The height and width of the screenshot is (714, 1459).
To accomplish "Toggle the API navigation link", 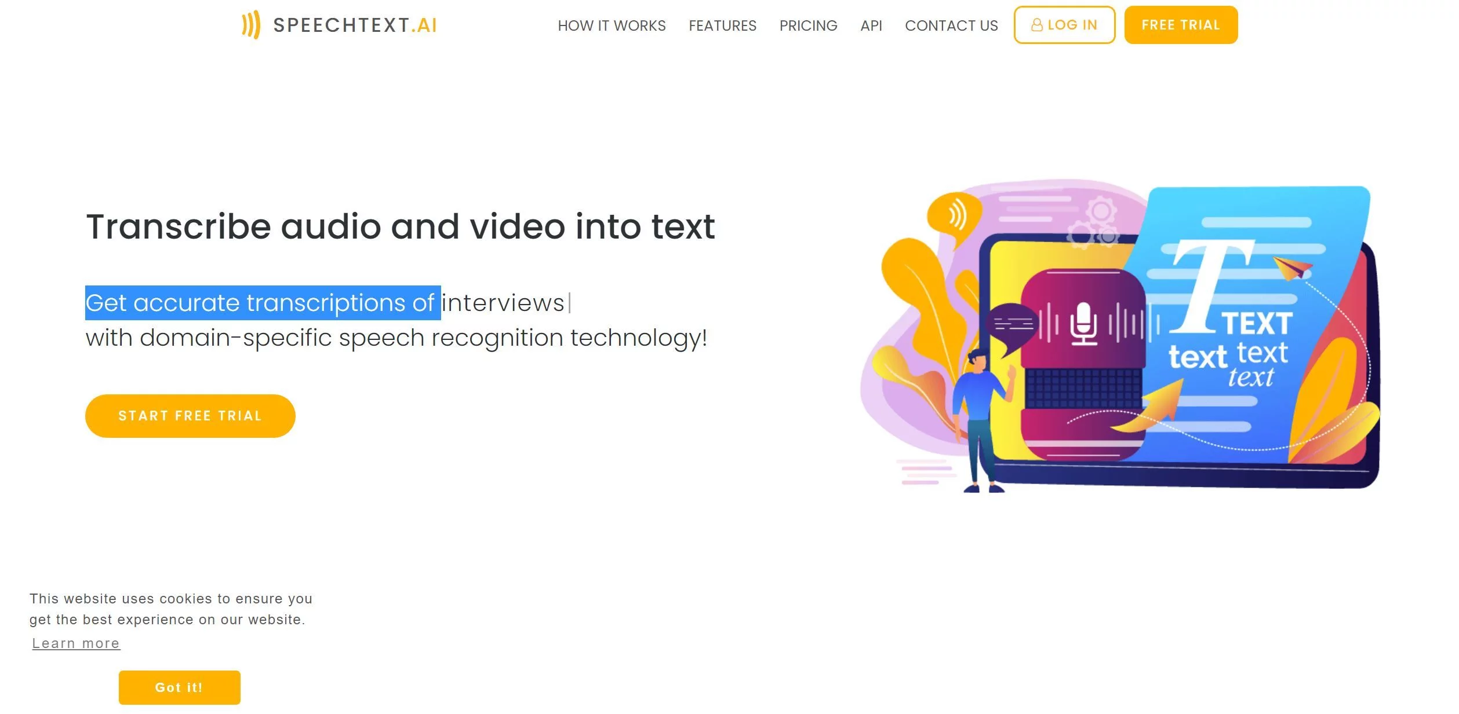I will click(871, 25).
